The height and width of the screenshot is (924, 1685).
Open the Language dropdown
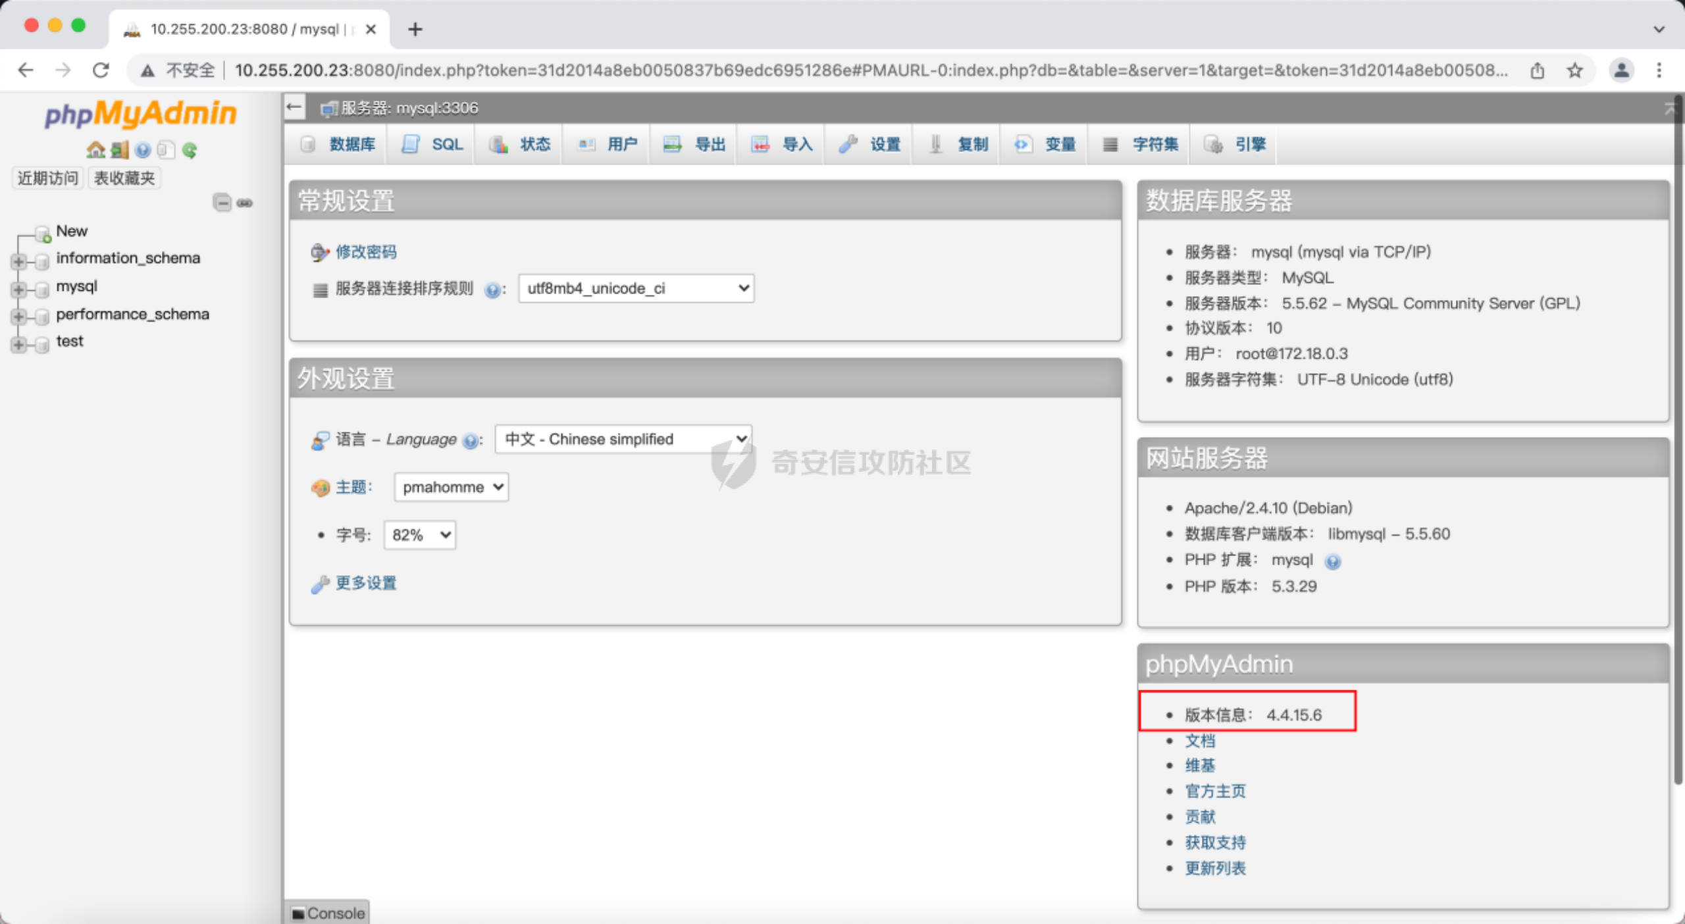click(624, 439)
